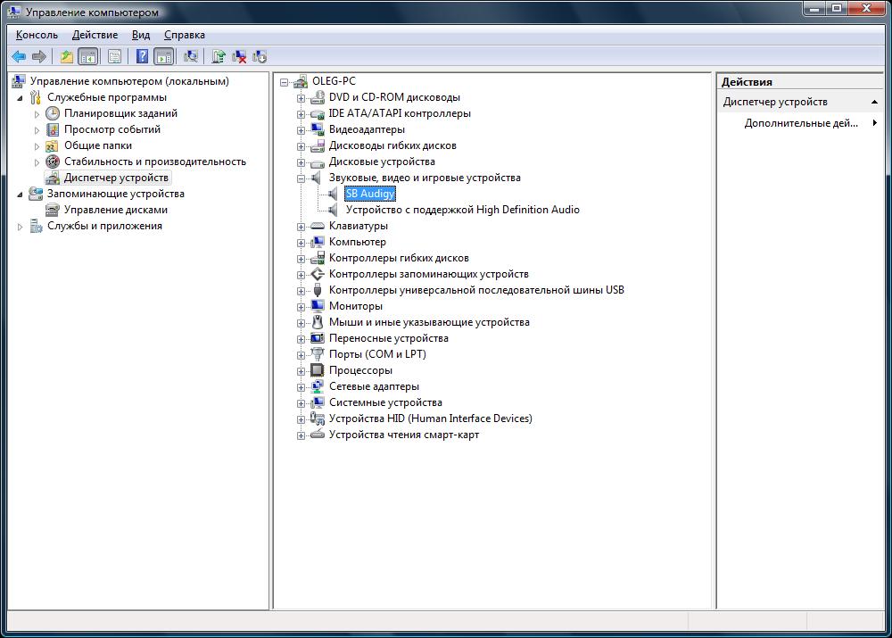Open Дополнительные действия in the Actions pane
892x638 pixels.
pos(801,123)
